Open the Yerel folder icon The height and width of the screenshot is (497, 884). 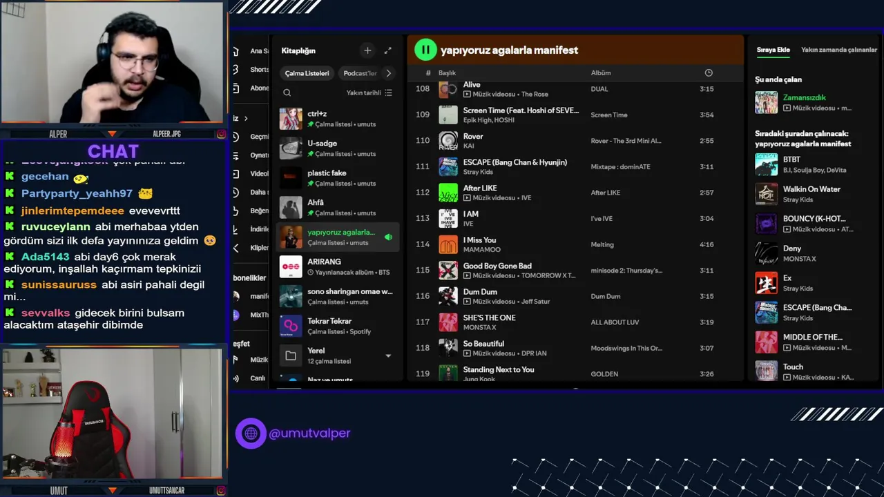click(x=291, y=355)
